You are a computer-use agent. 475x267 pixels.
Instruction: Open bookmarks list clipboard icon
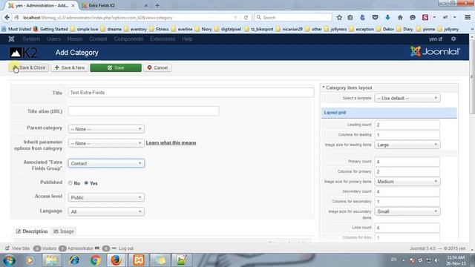350,18
